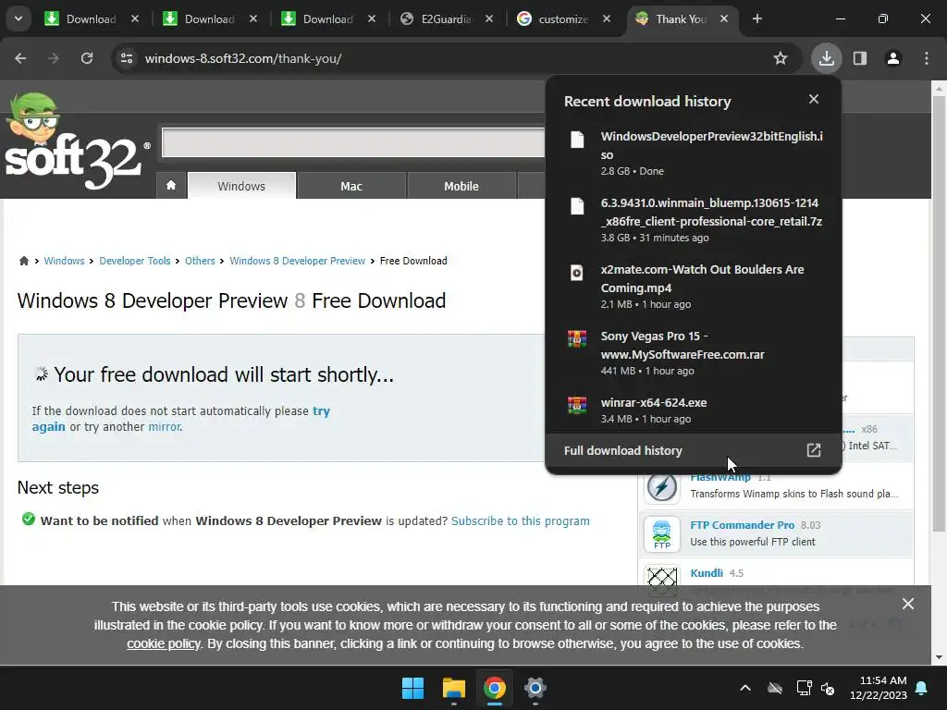
Task: Open the Chrome profile avatar icon
Action: (x=893, y=58)
